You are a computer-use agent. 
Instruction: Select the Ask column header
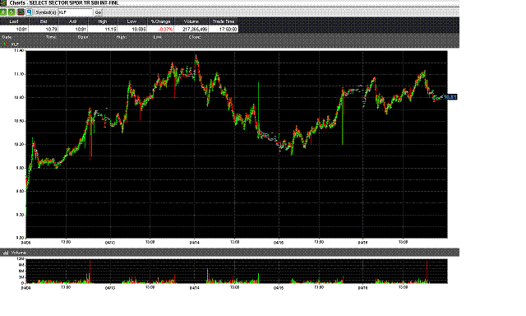(73, 21)
